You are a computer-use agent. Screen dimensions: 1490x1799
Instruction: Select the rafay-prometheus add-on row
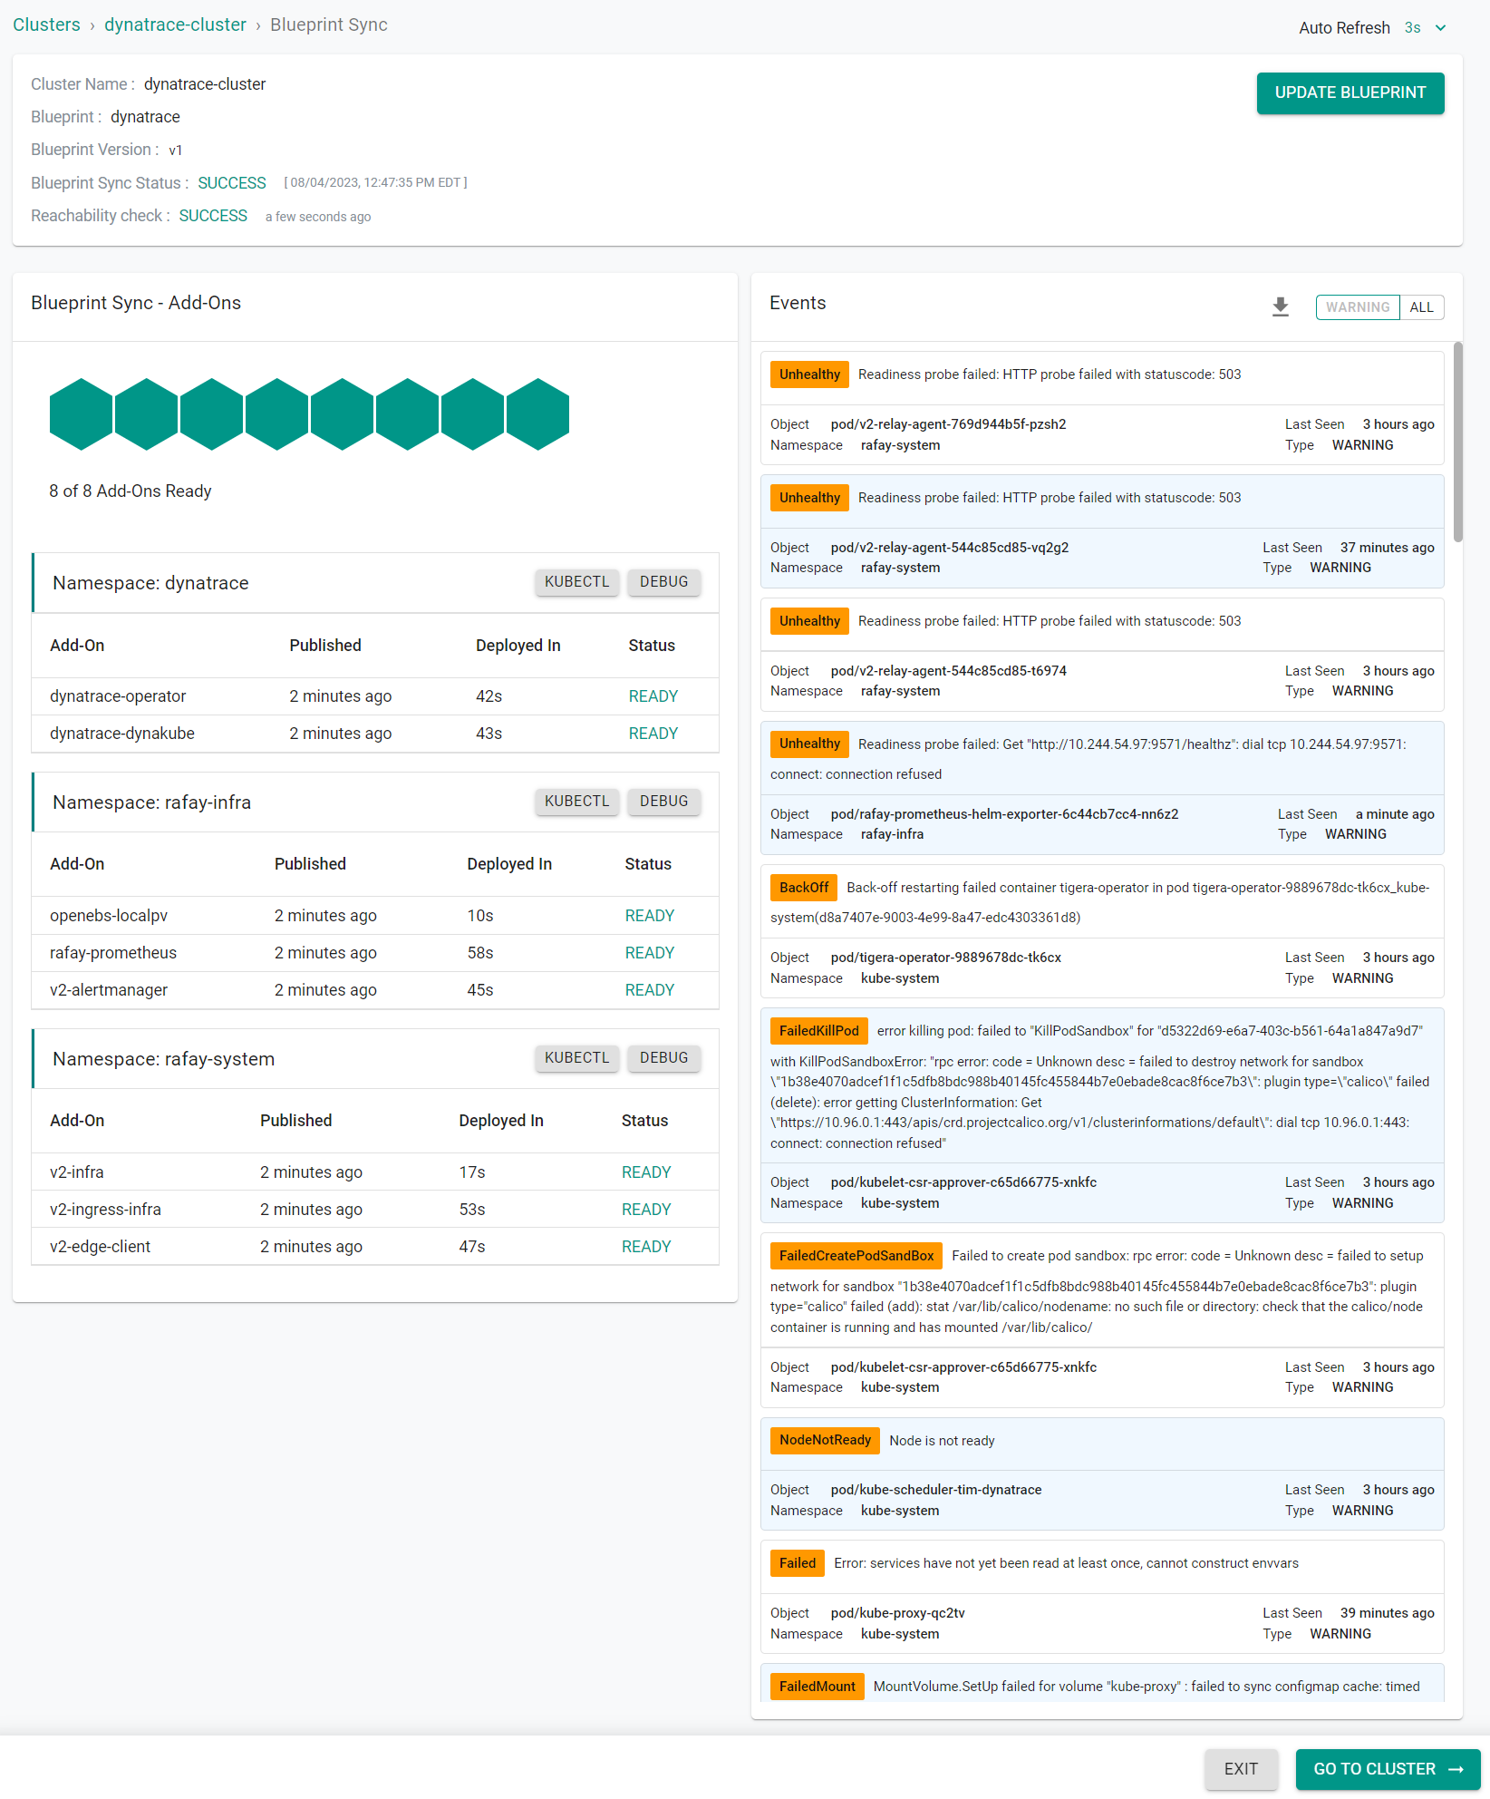375,953
